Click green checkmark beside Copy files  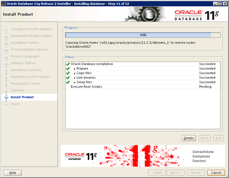point(68,73)
